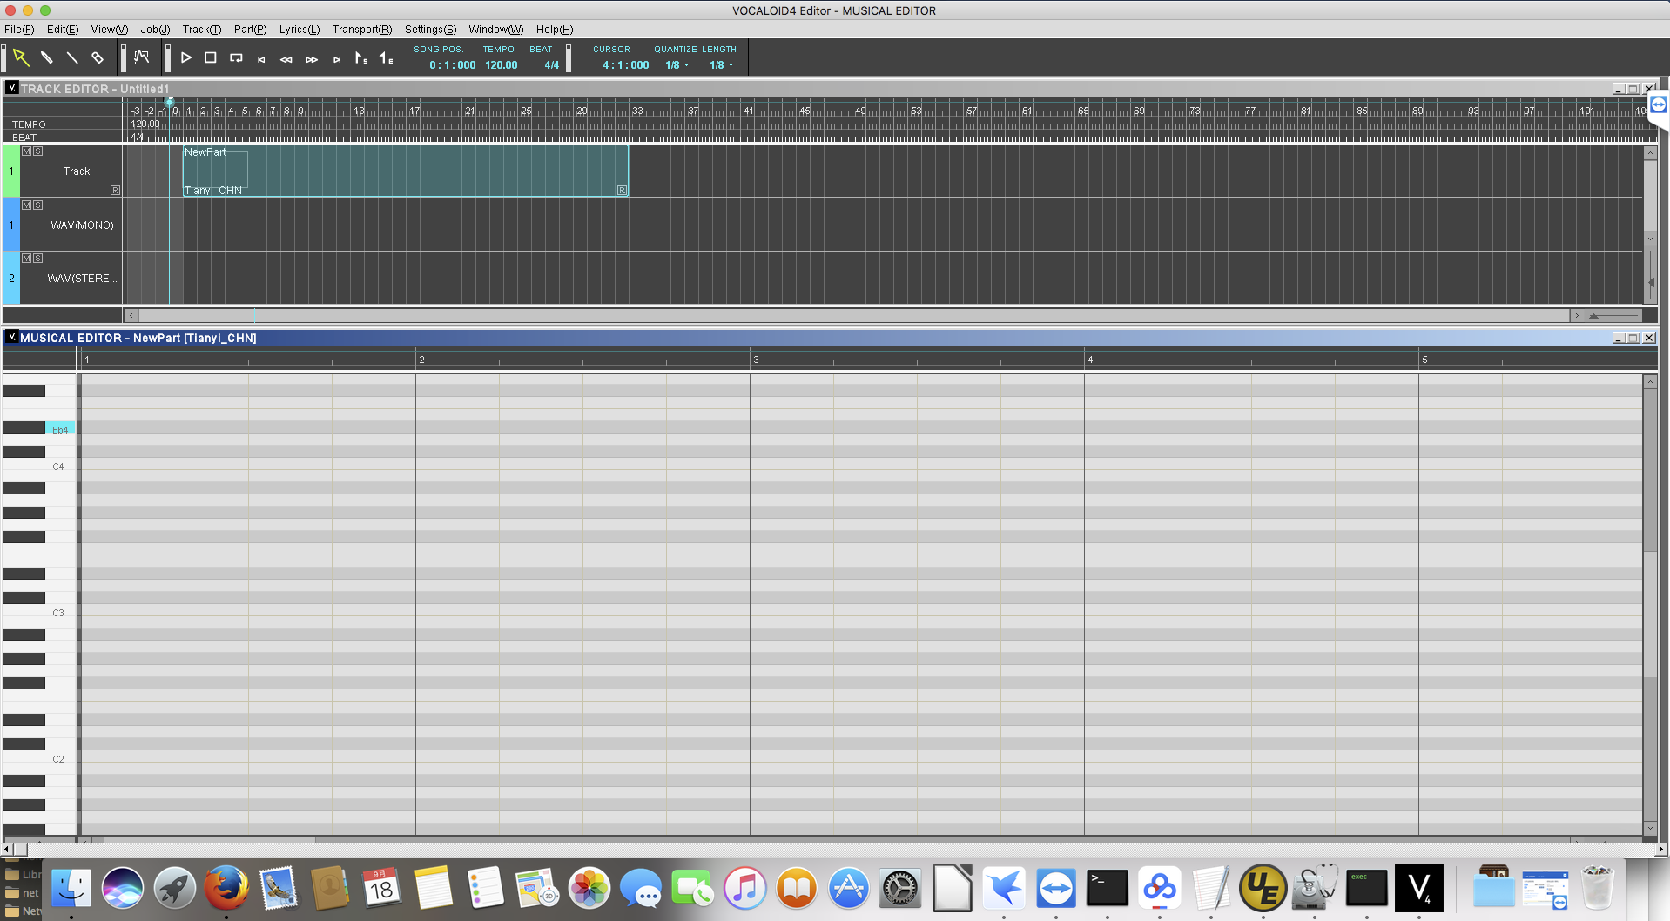The image size is (1670, 921).
Task: Solo the WAV(MONO) track
Action: point(37,205)
